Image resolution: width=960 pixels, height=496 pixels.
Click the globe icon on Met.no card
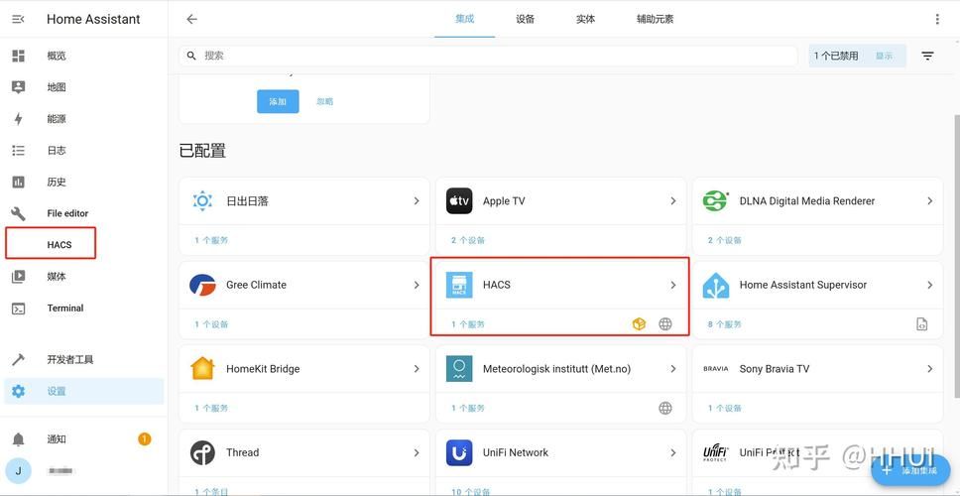[x=665, y=408]
